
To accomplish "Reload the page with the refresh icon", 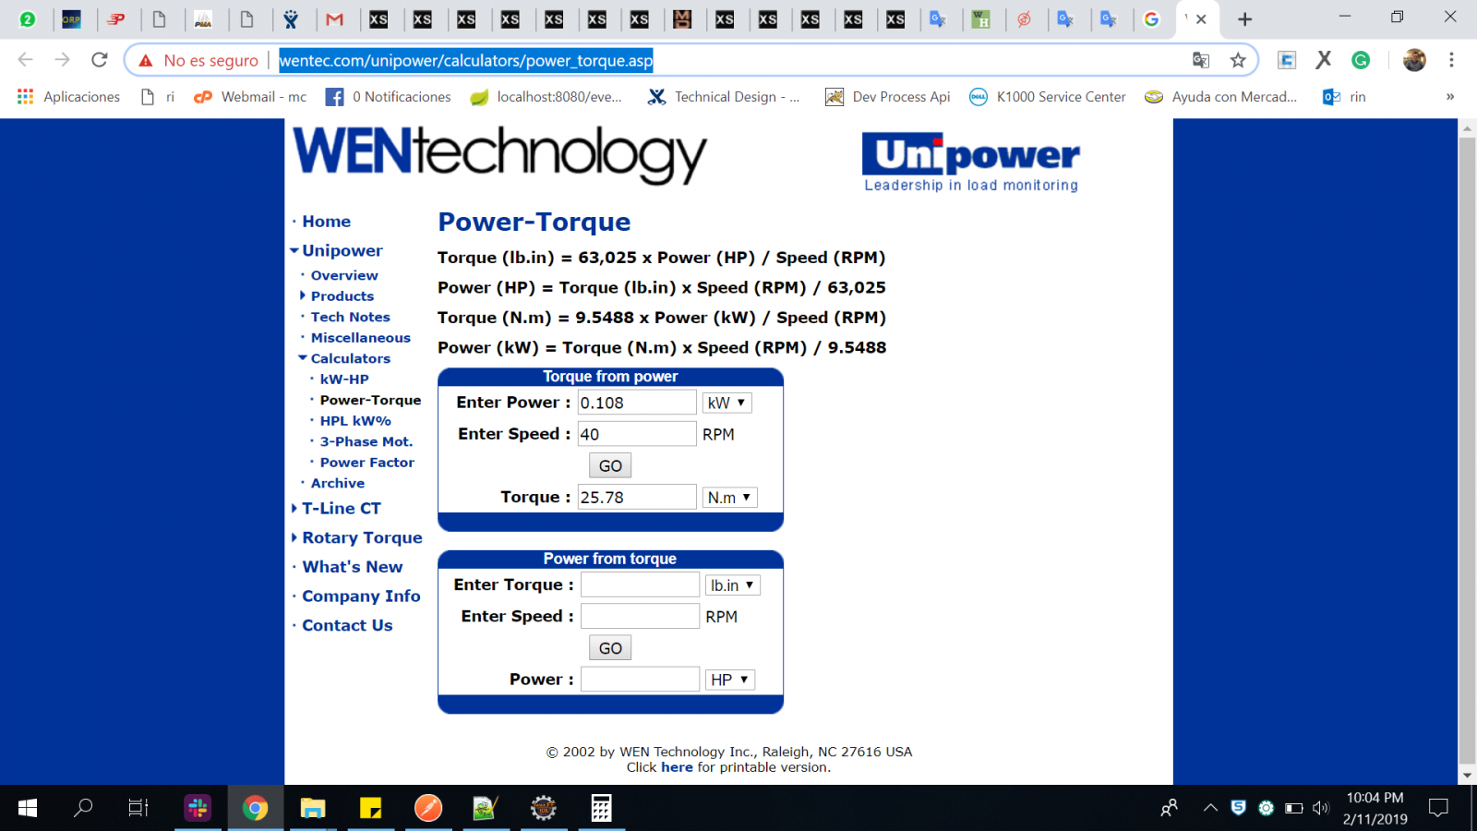I will point(100,60).
